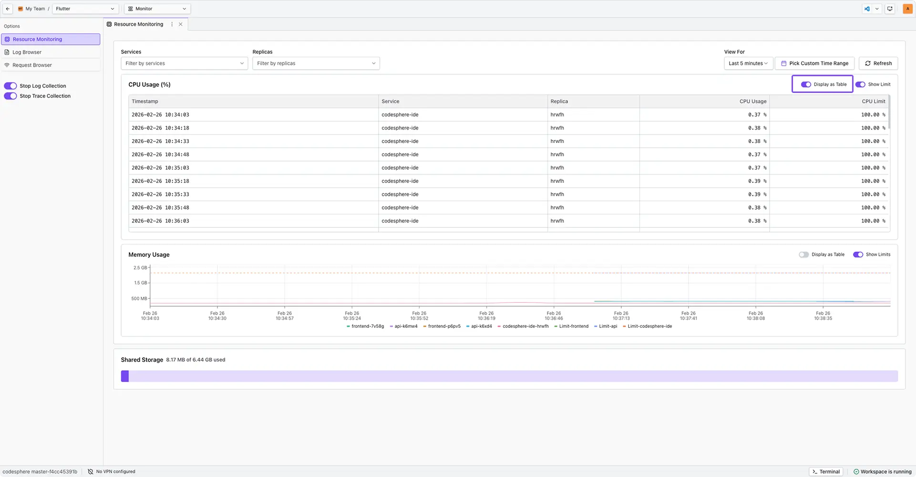Open the orange user avatar menu
Screen dimensions: 916x477
[907, 9]
